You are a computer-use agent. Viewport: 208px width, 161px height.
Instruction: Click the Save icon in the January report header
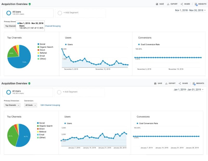pos(155,83)
